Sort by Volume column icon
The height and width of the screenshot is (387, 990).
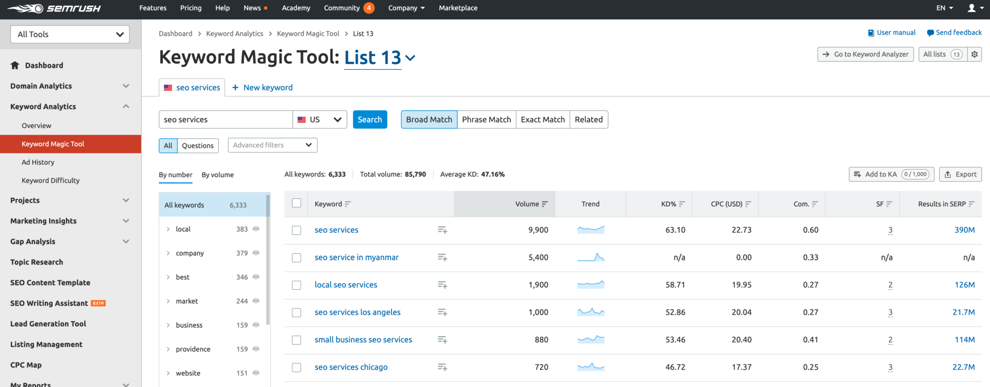[x=545, y=204]
